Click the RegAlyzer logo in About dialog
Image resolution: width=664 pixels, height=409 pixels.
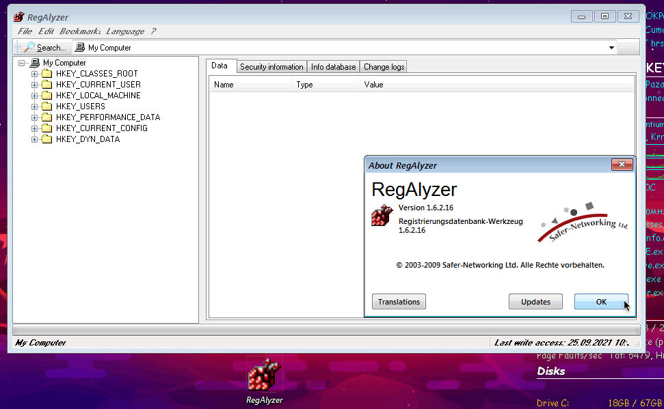[x=382, y=215]
